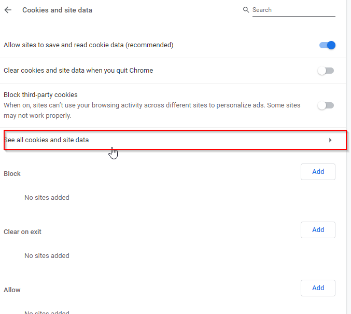351x314 pixels.
Task: Click the Block section heading
Action: pyautogui.click(x=12, y=174)
